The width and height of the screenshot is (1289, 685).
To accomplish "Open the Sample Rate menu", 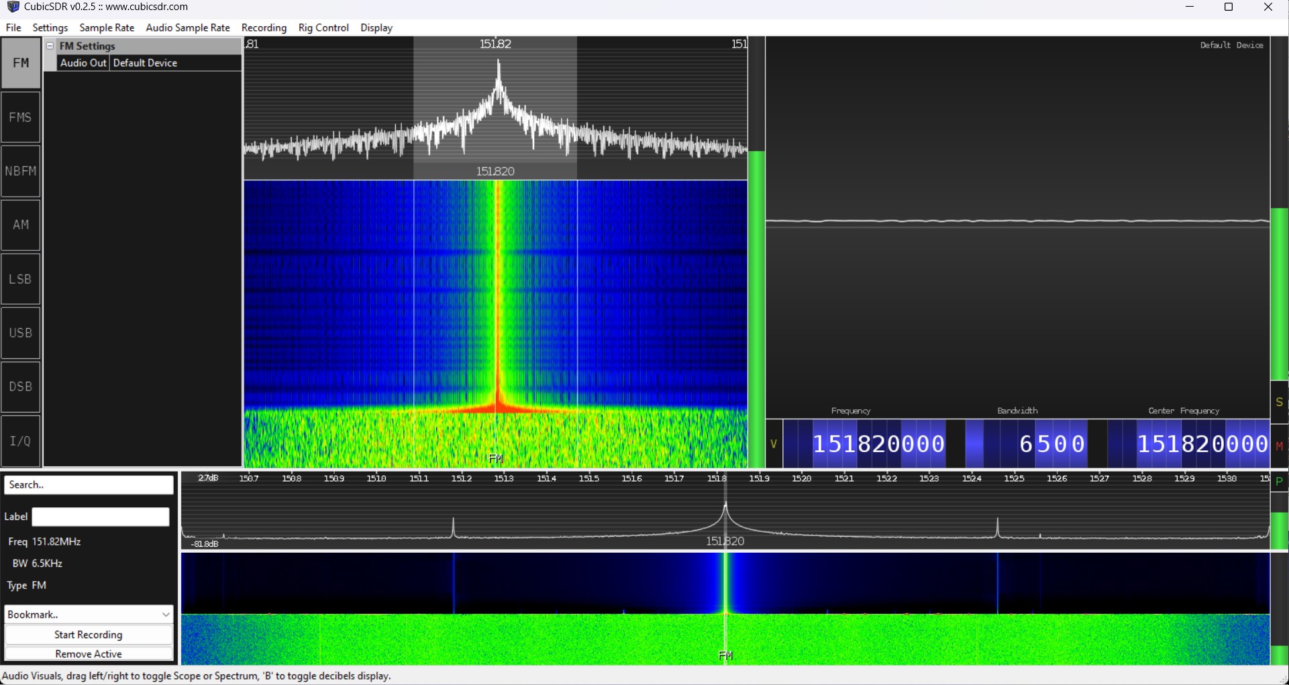I will coord(107,28).
